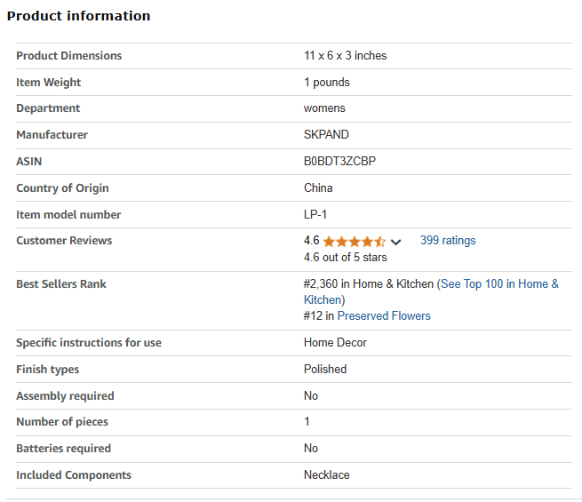Click the 4.6 rating number
This screenshot has height=502, width=582.
[311, 241]
